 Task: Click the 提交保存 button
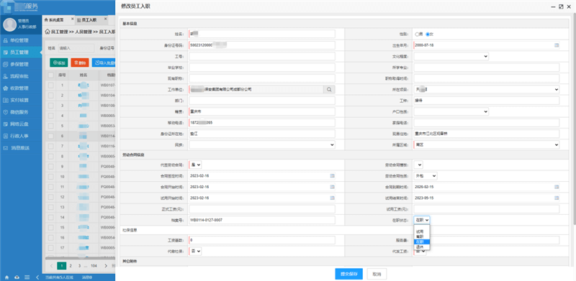tap(349, 274)
